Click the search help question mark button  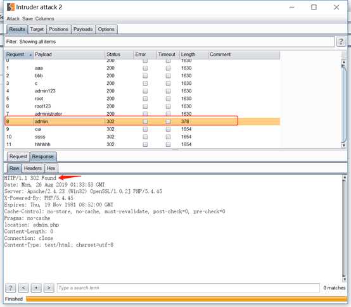(10, 288)
